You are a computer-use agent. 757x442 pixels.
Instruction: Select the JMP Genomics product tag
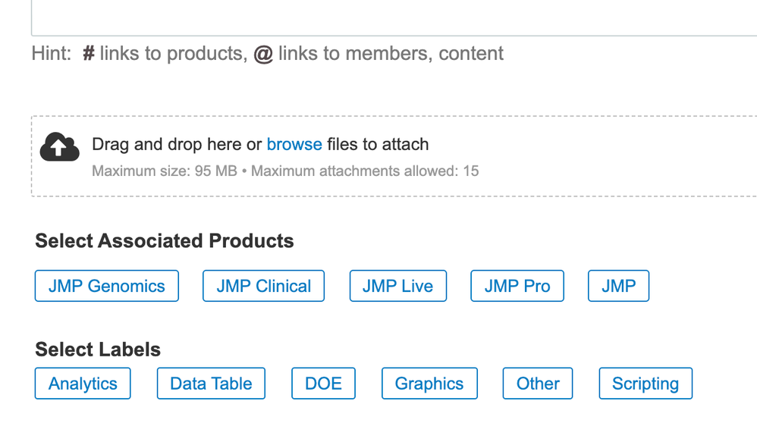point(106,286)
